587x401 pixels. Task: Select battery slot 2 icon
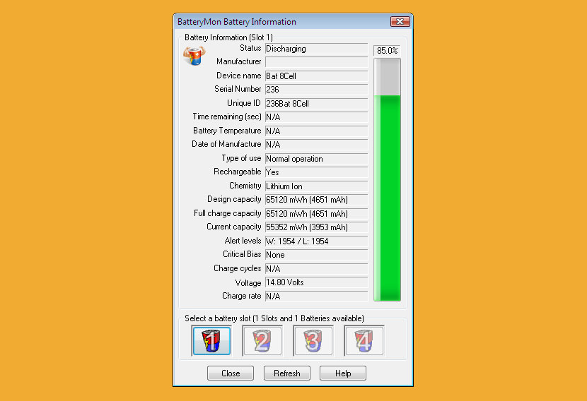point(262,340)
